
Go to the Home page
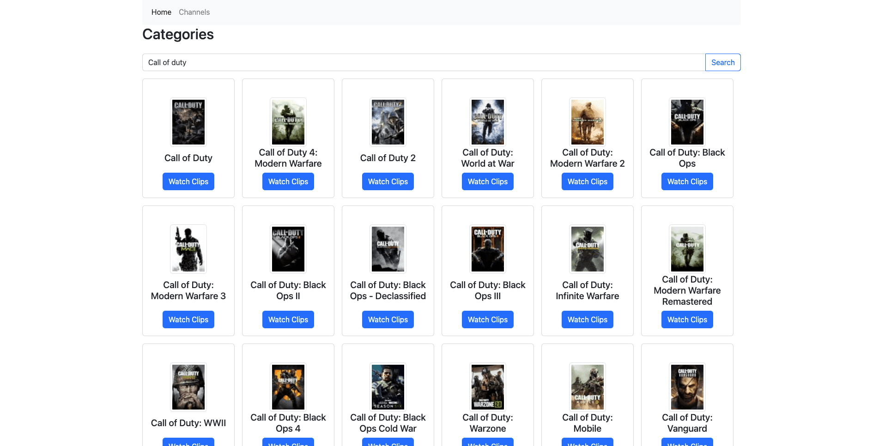(161, 12)
